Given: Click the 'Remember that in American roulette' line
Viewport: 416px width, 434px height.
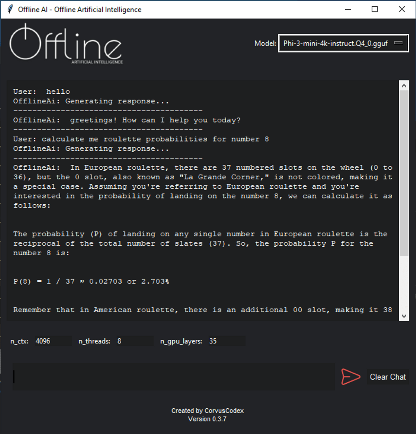Looking at the screenshot, I should click(203, 310).
